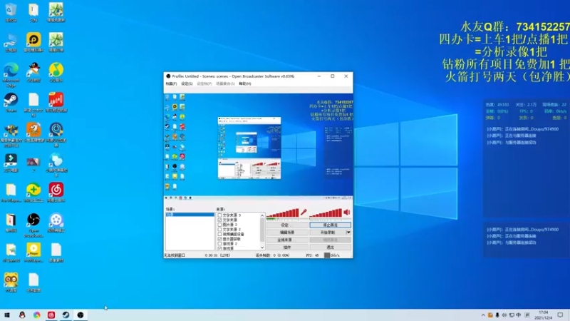The width and height of the screenshot is (570, 321).
Task: Click the Windows Start button
Action: pyautogui.click(x=7, y=315)
